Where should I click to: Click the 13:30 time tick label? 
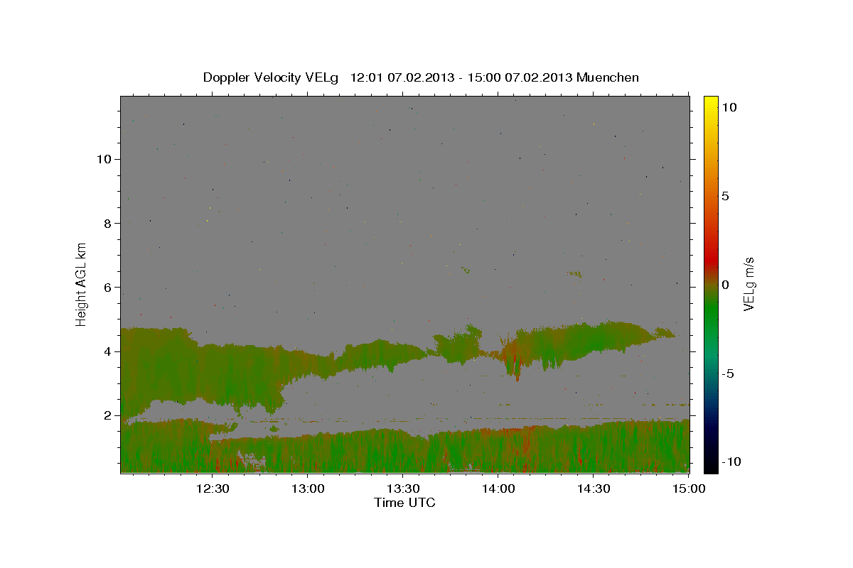(x=402, y=488)
